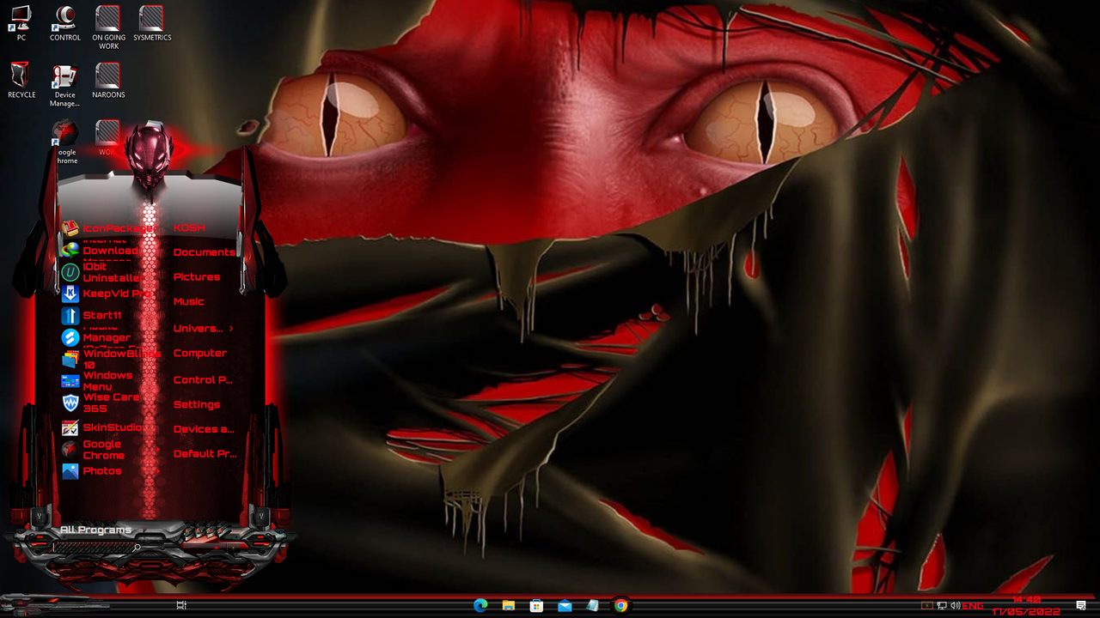Open Task View on the taskbar
This screenshot has height=618, width=1100.
181,605
